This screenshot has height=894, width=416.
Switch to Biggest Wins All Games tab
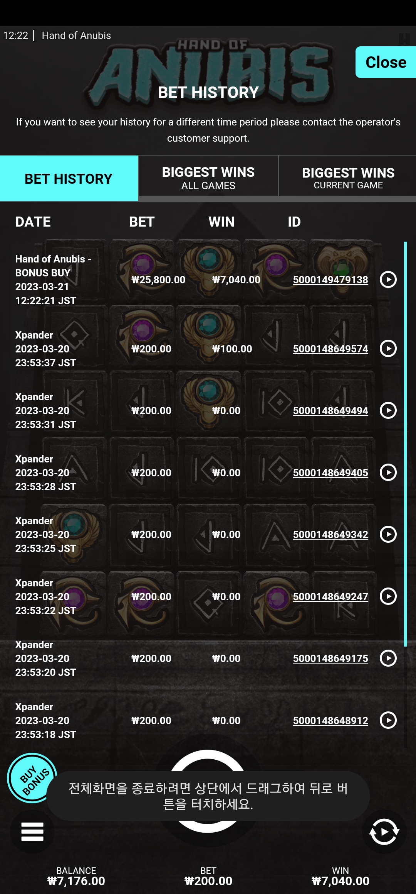click(x=208, y=178)
